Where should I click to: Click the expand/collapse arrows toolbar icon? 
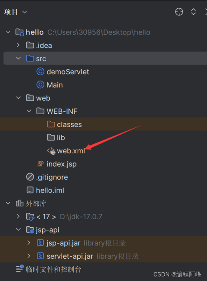point(193,12)
